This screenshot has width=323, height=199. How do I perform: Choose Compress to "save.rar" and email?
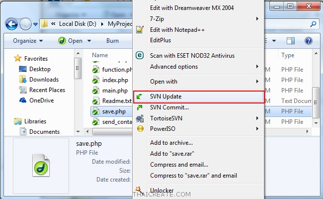coord(193,176)
